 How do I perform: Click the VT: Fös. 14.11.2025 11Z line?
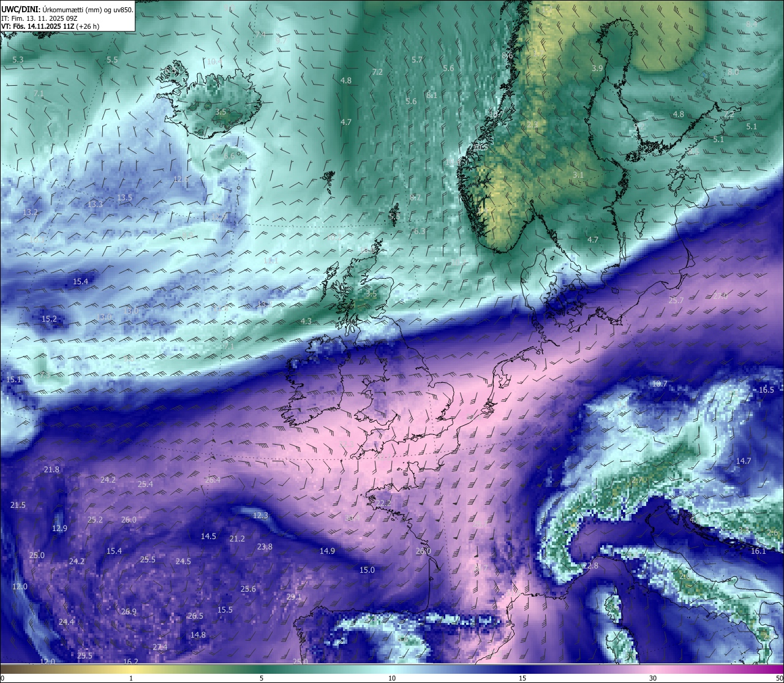pos(50,26)
